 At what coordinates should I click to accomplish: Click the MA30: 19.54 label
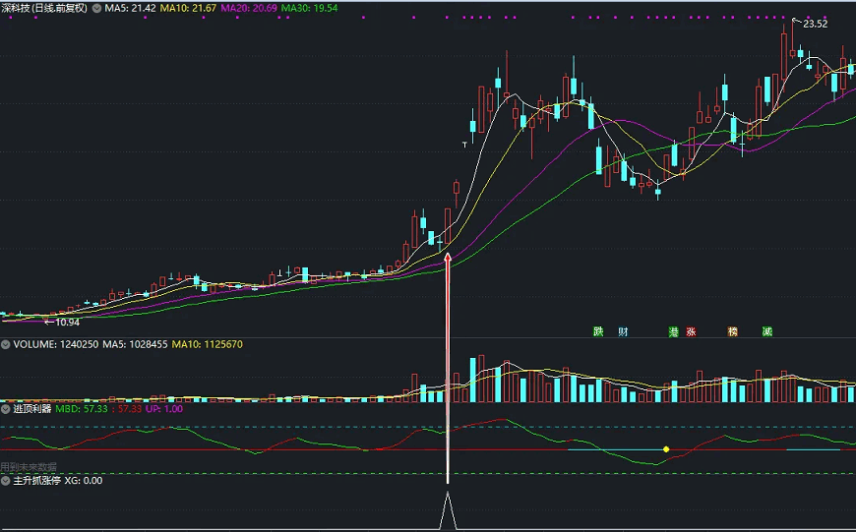click(309, 8)
